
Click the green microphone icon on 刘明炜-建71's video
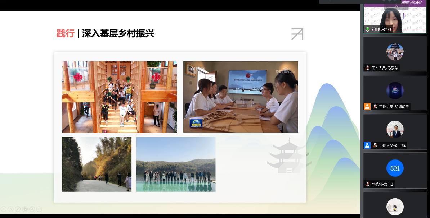(368, 29)
